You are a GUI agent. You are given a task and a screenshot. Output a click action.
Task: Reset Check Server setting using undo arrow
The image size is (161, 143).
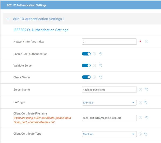tap(101, 77)
